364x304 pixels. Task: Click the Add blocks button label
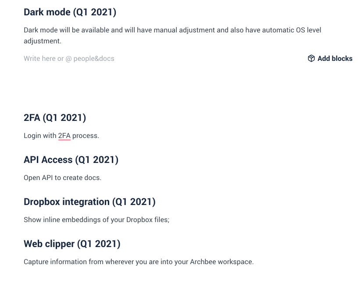coord(335,58)
